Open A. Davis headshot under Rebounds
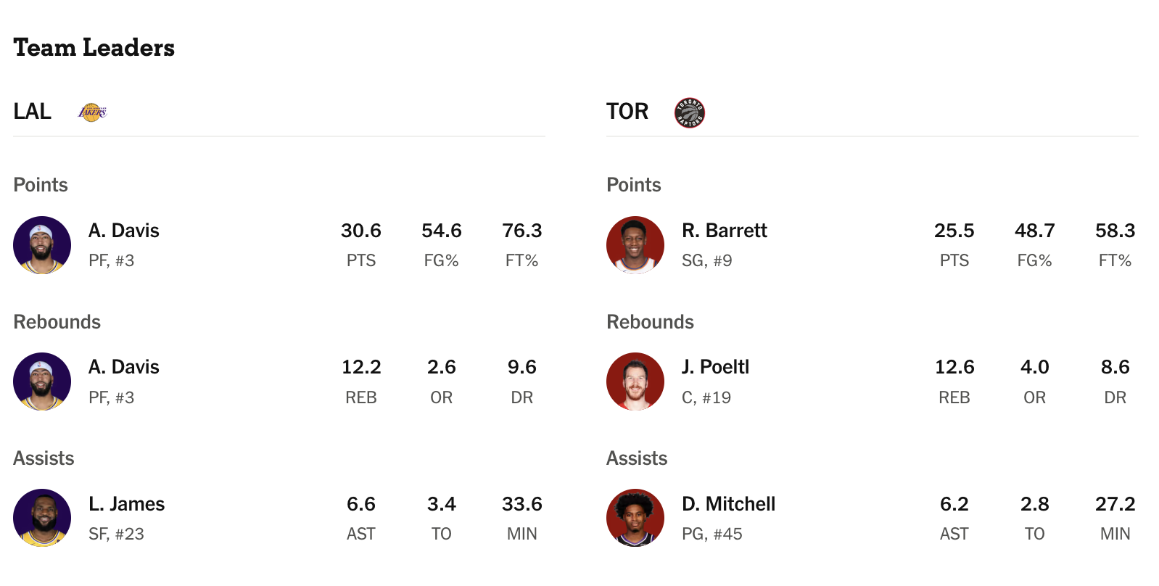This screenshot has width=1159, height=586. [x=42, y=381]
